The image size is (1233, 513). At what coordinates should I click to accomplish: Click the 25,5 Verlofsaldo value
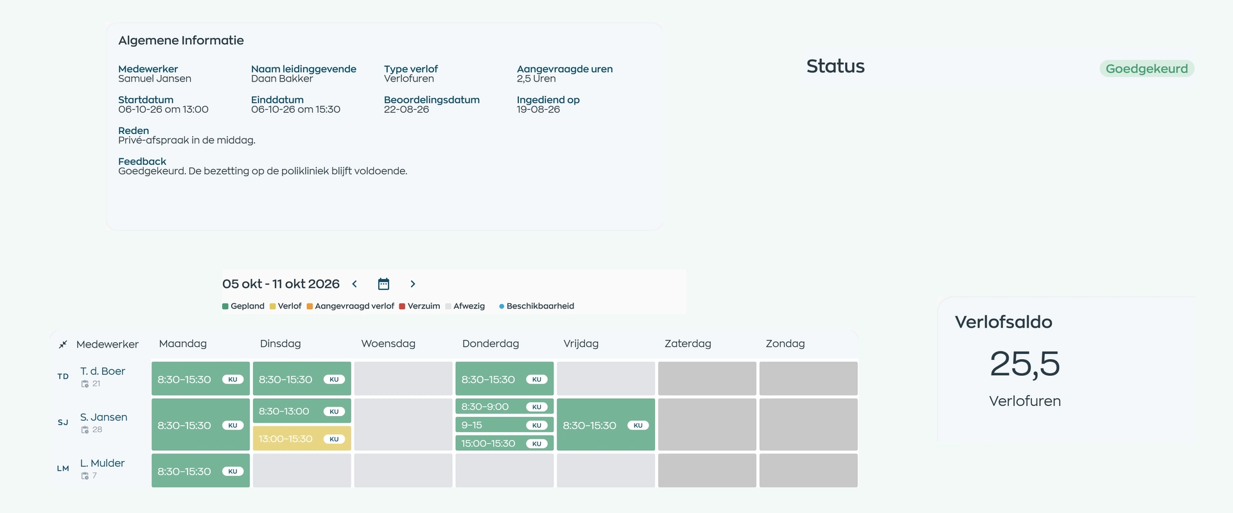tap(1025, 364)
